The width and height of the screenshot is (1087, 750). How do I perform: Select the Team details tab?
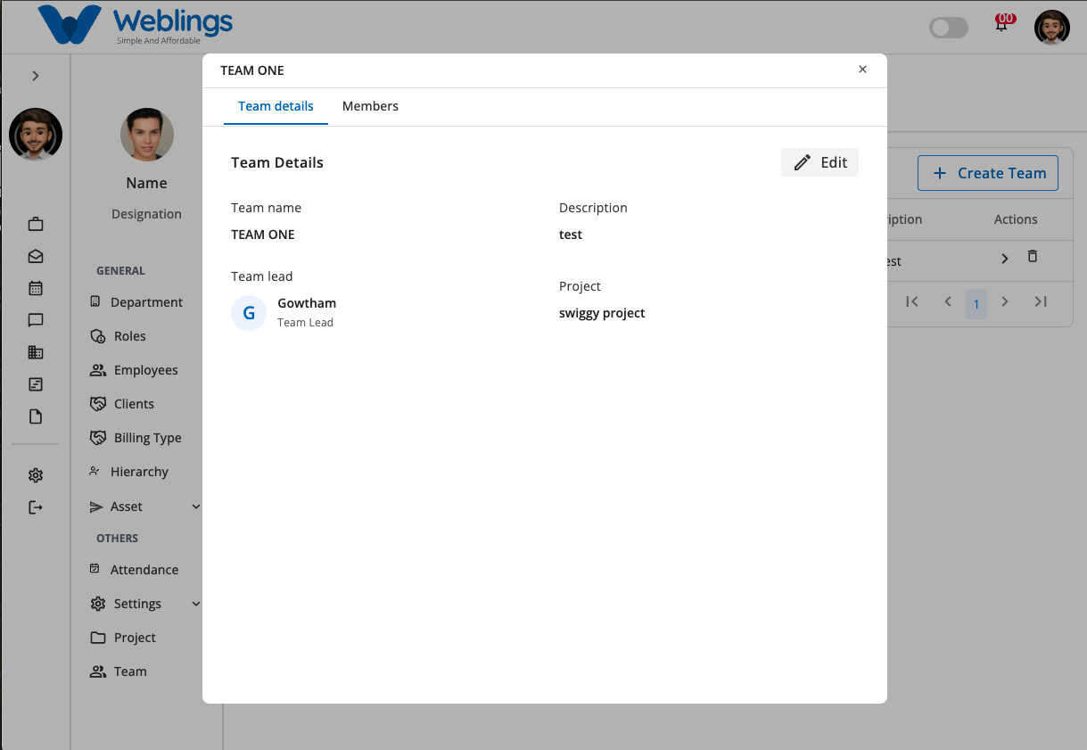276,106
